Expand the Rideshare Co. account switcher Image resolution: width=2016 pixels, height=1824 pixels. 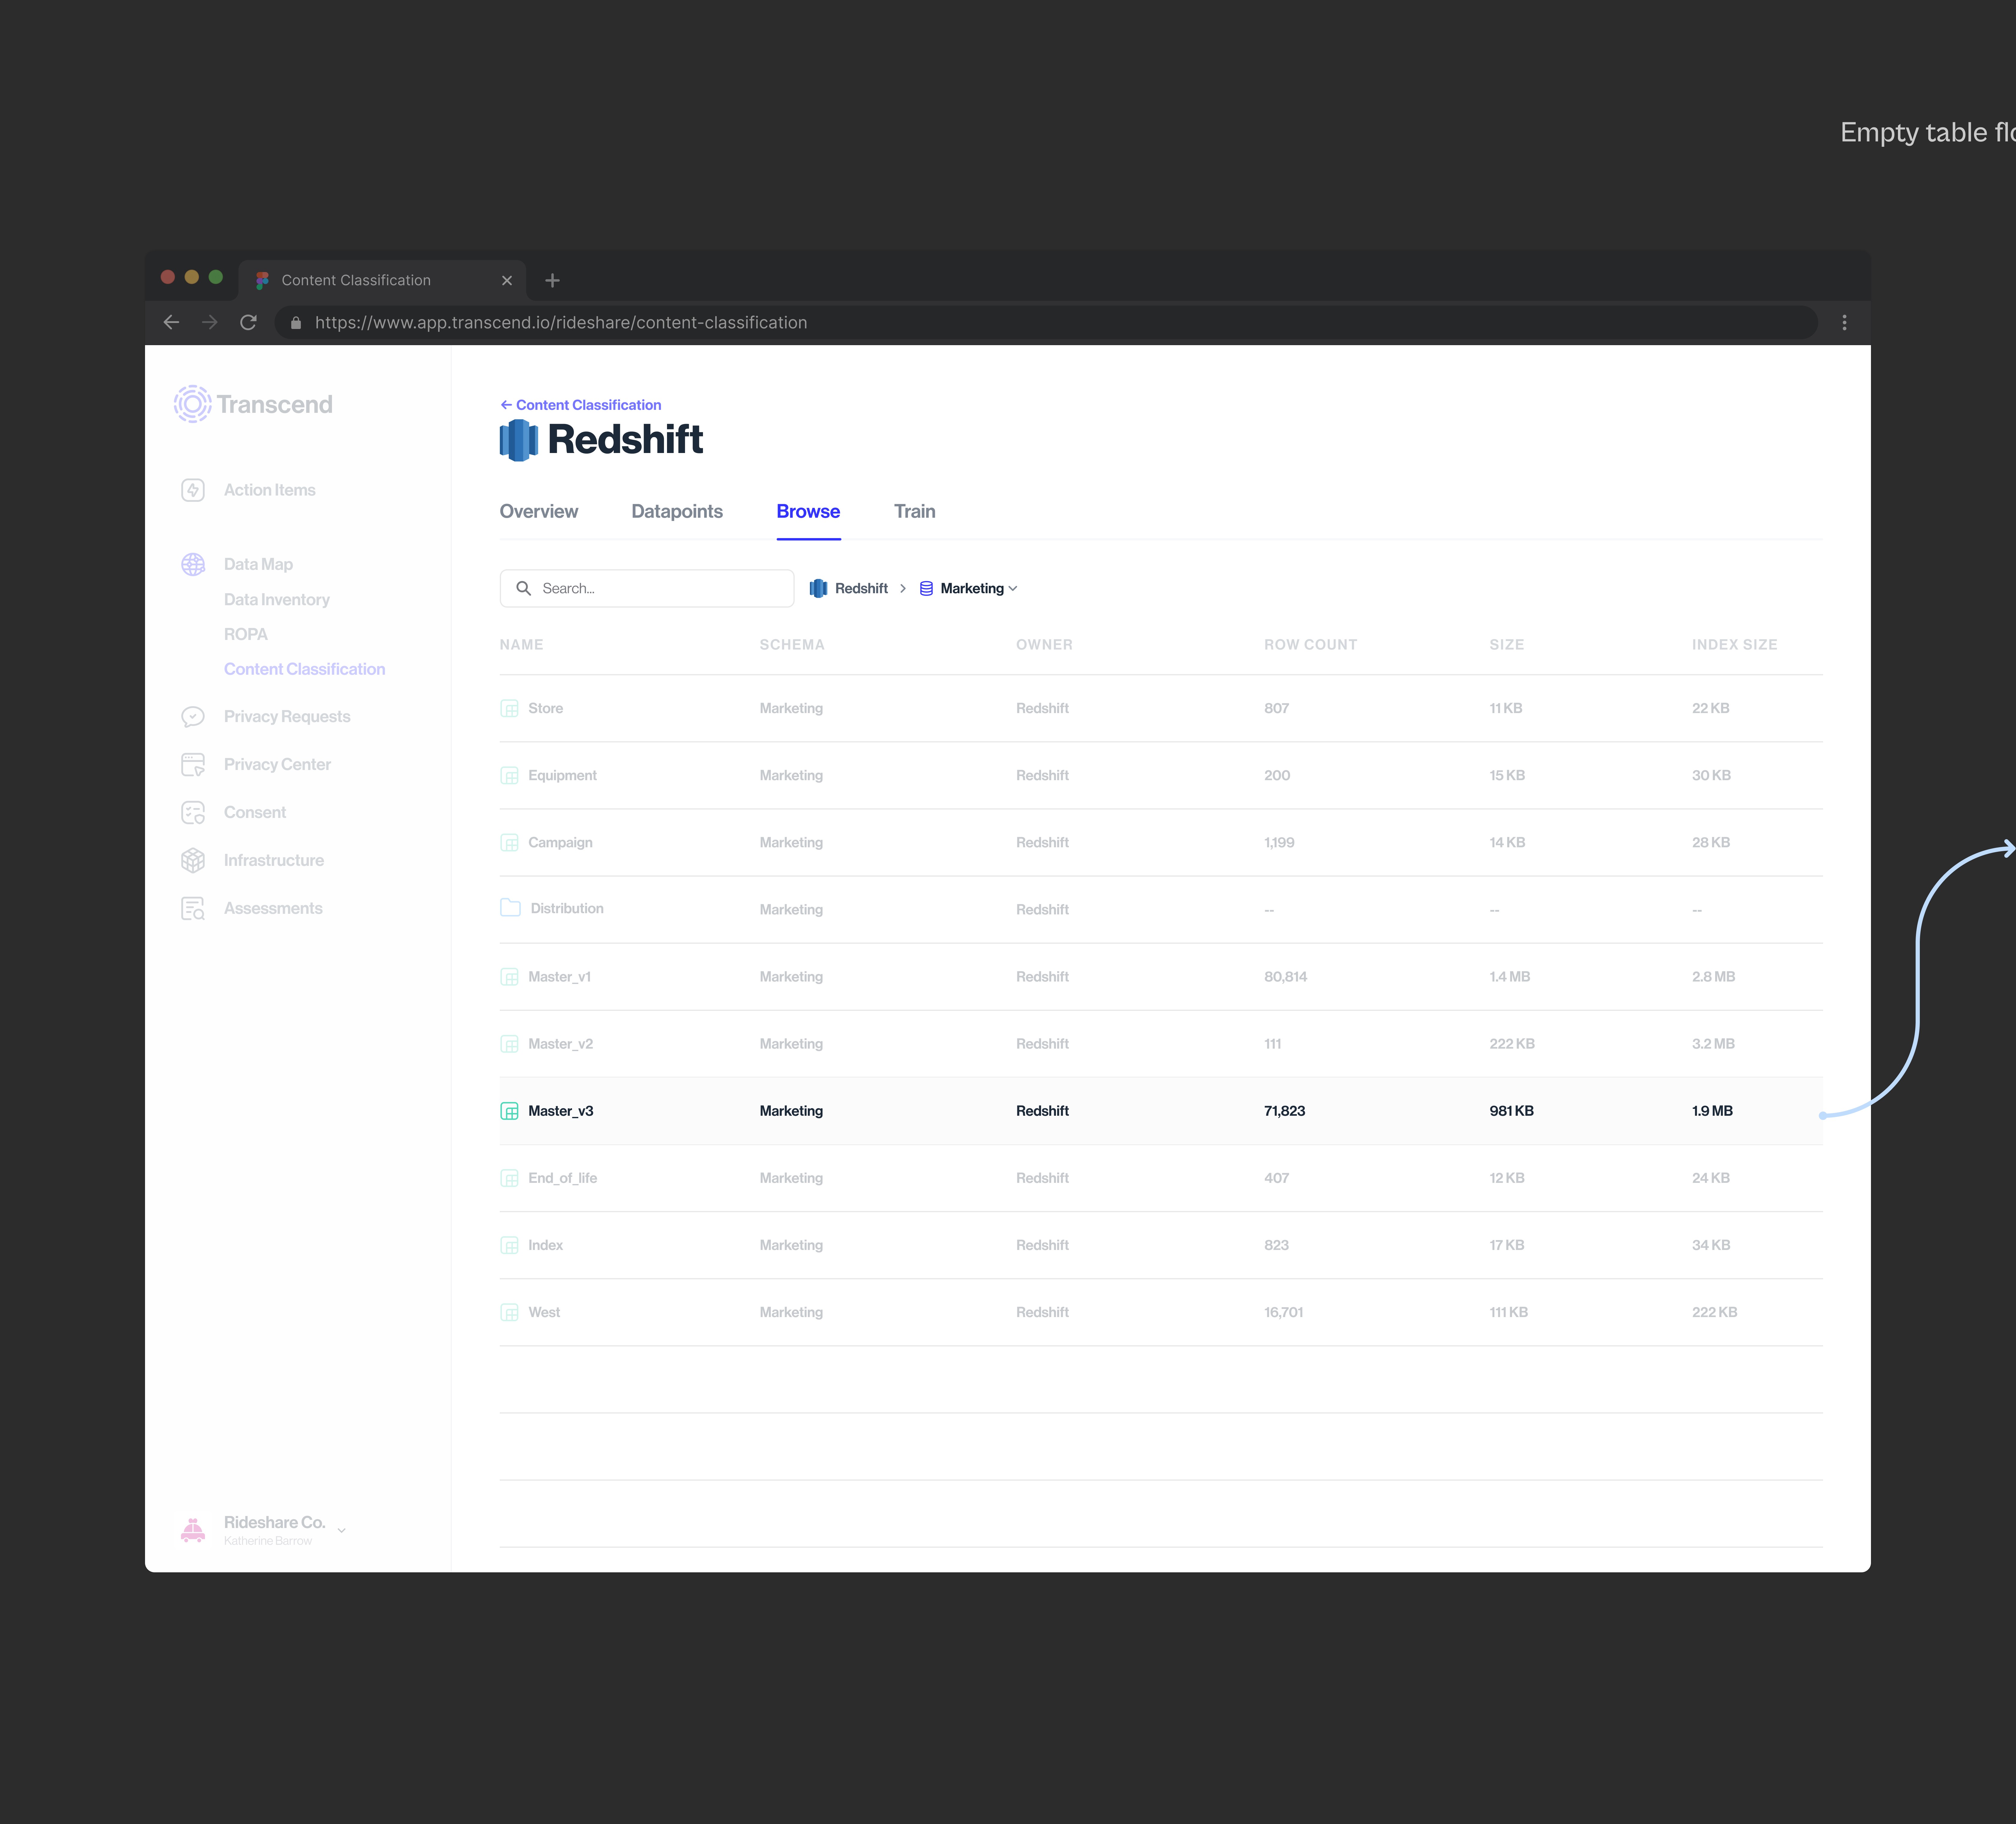[341, 1530]
